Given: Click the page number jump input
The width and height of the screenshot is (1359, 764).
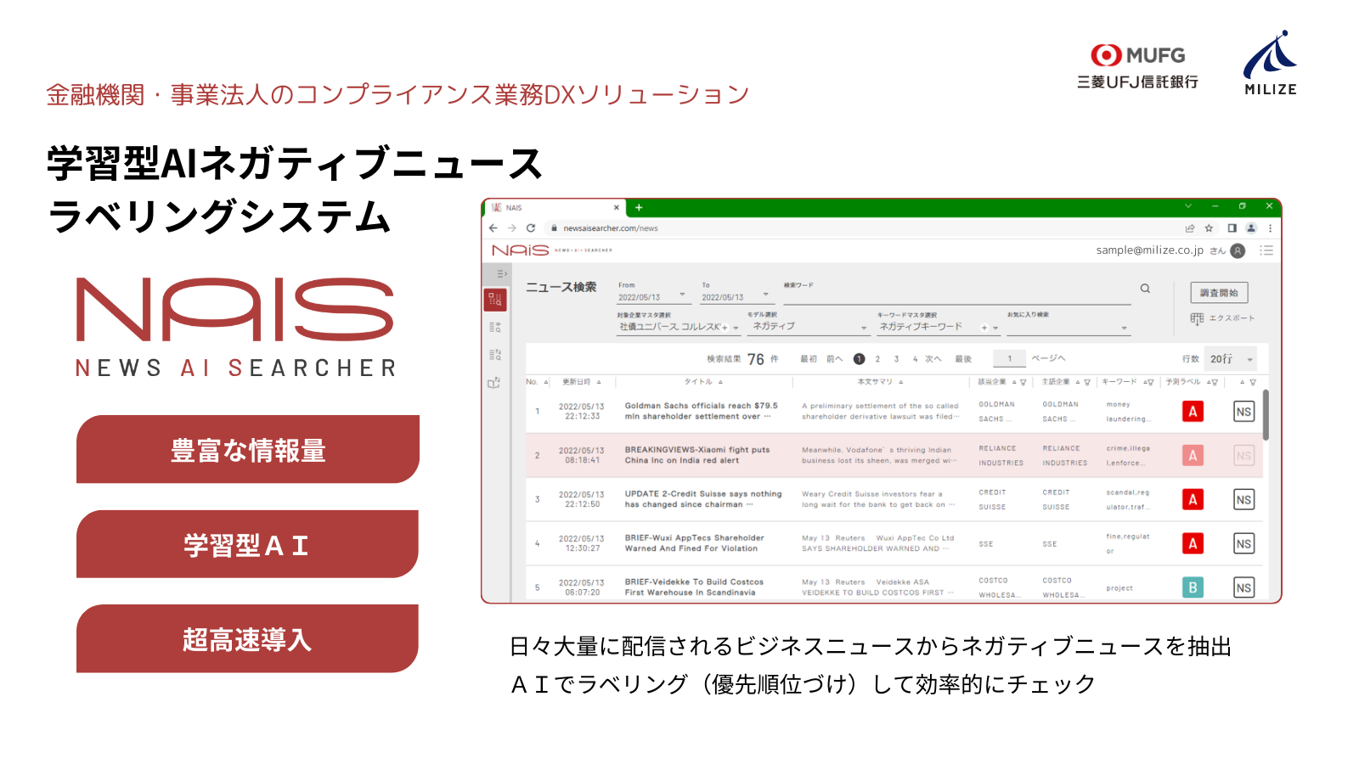Looking at the screenshot, I should tap(1009, 359).
